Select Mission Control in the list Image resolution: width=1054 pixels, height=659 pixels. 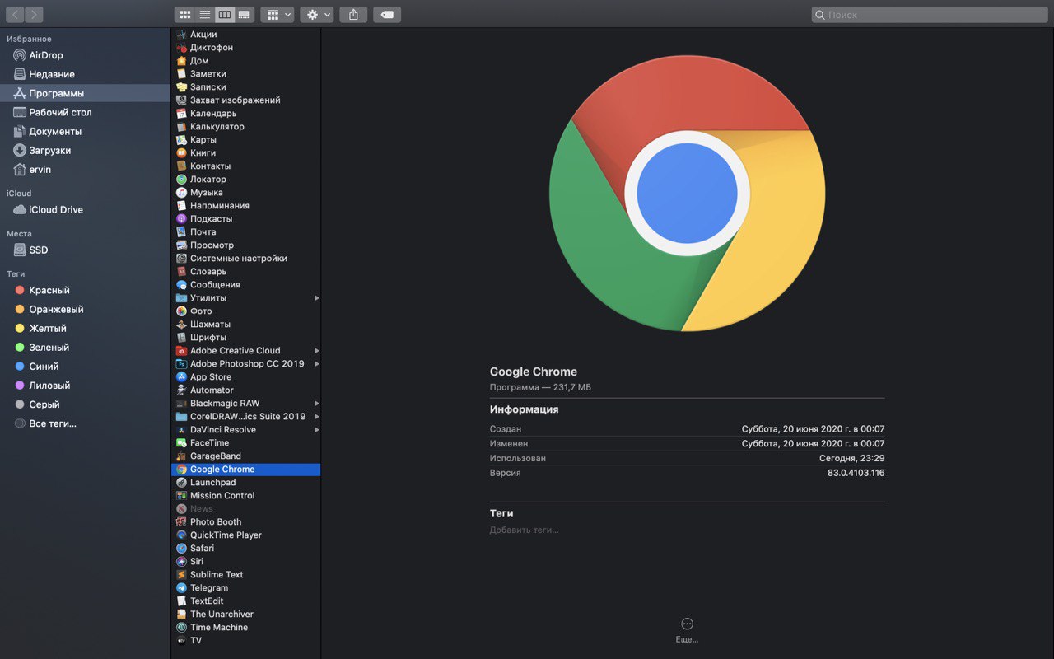point(245,495)
